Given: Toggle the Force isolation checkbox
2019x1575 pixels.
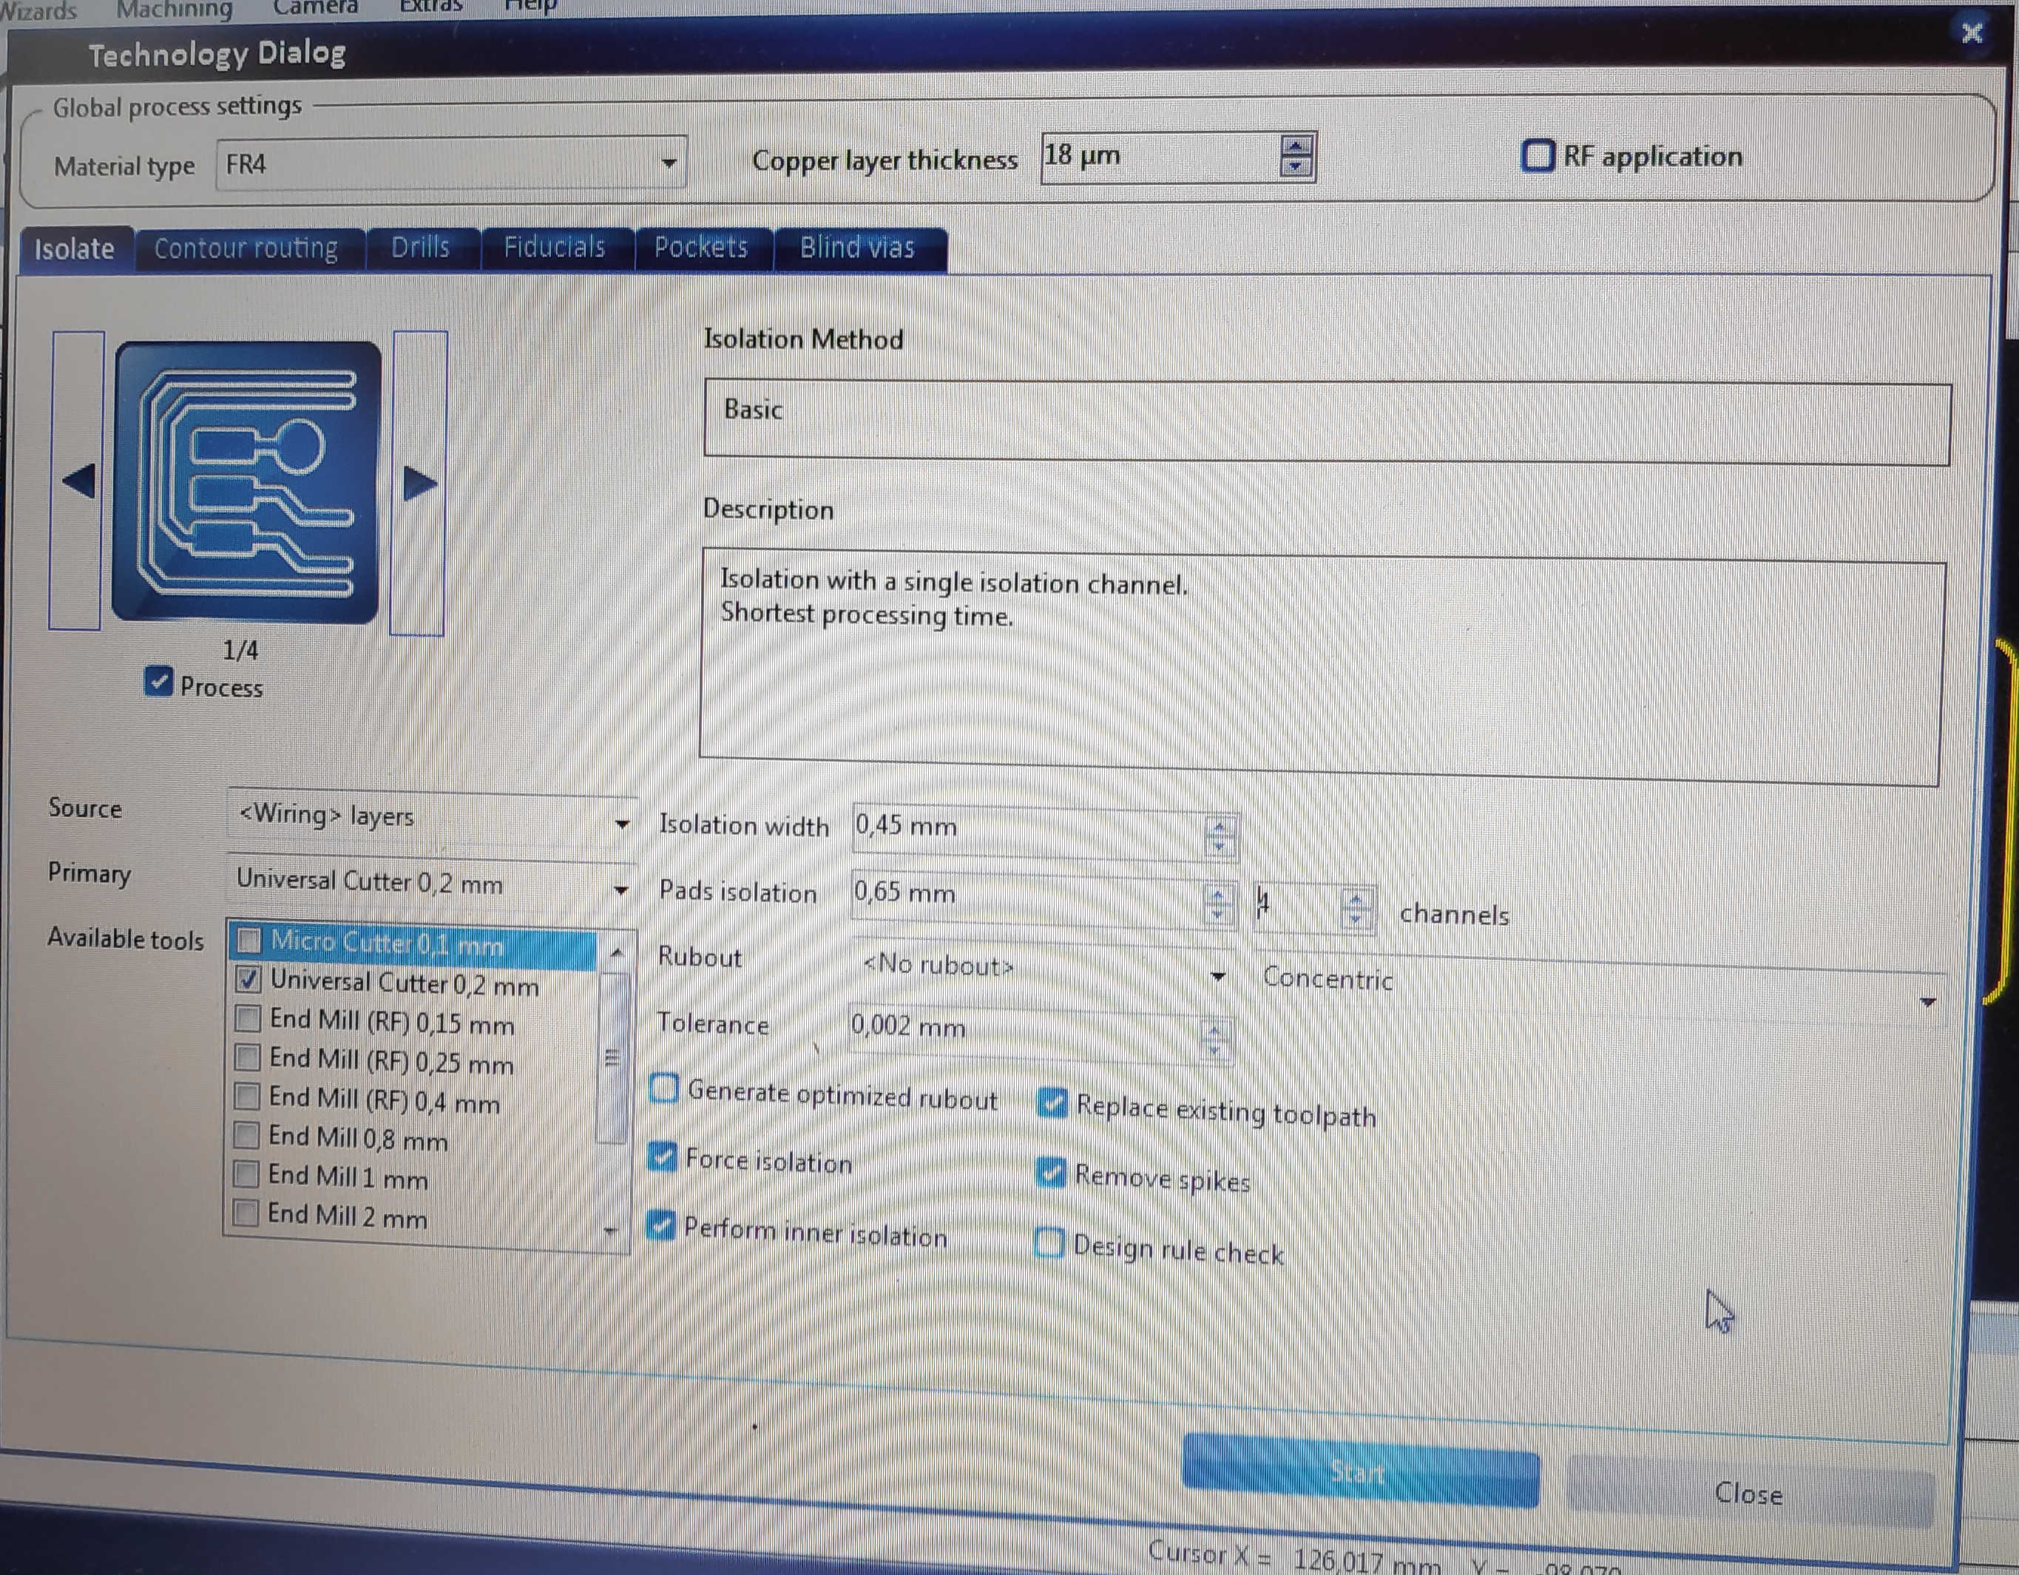Looking at the screenshot, I should (x=662, y=1156).
